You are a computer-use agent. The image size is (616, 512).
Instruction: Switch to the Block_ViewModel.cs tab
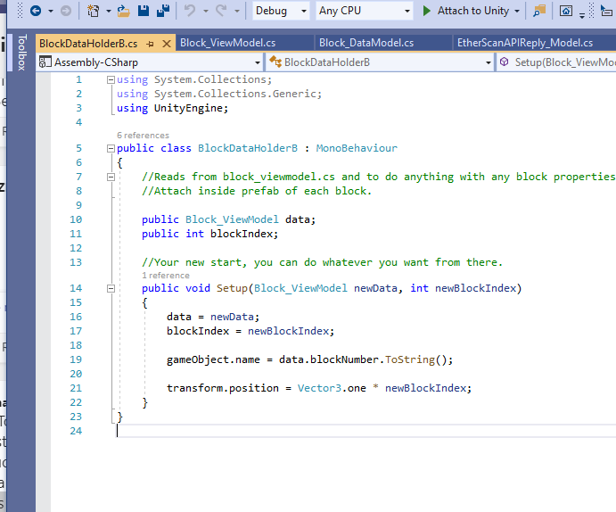[228, 43]
